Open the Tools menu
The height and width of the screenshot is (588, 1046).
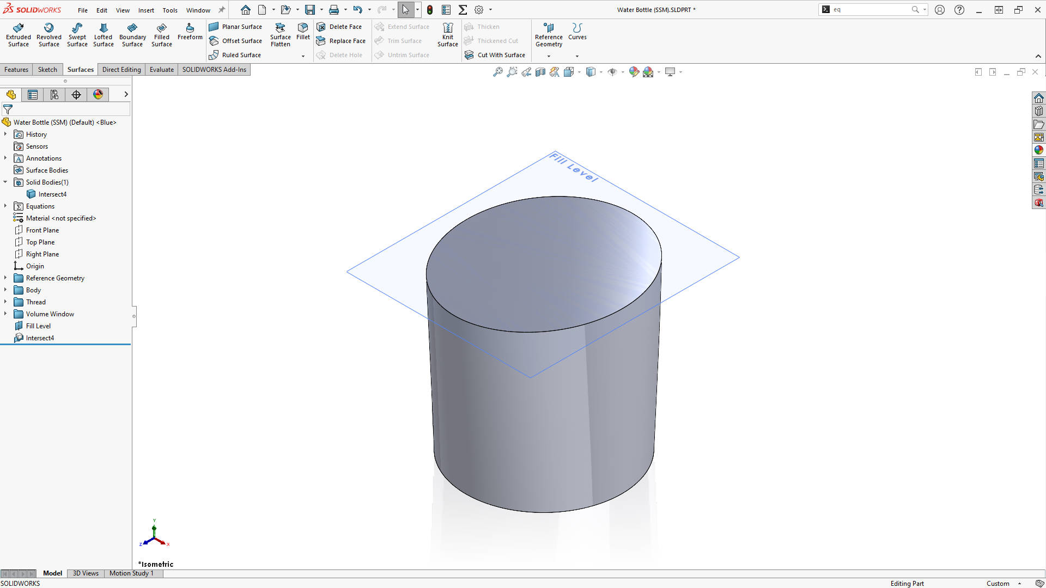point(170,10)
